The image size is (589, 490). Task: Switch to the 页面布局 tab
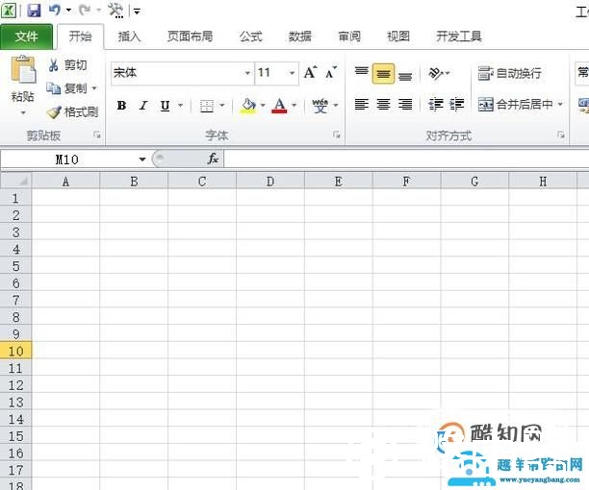(x=190, y=37)
